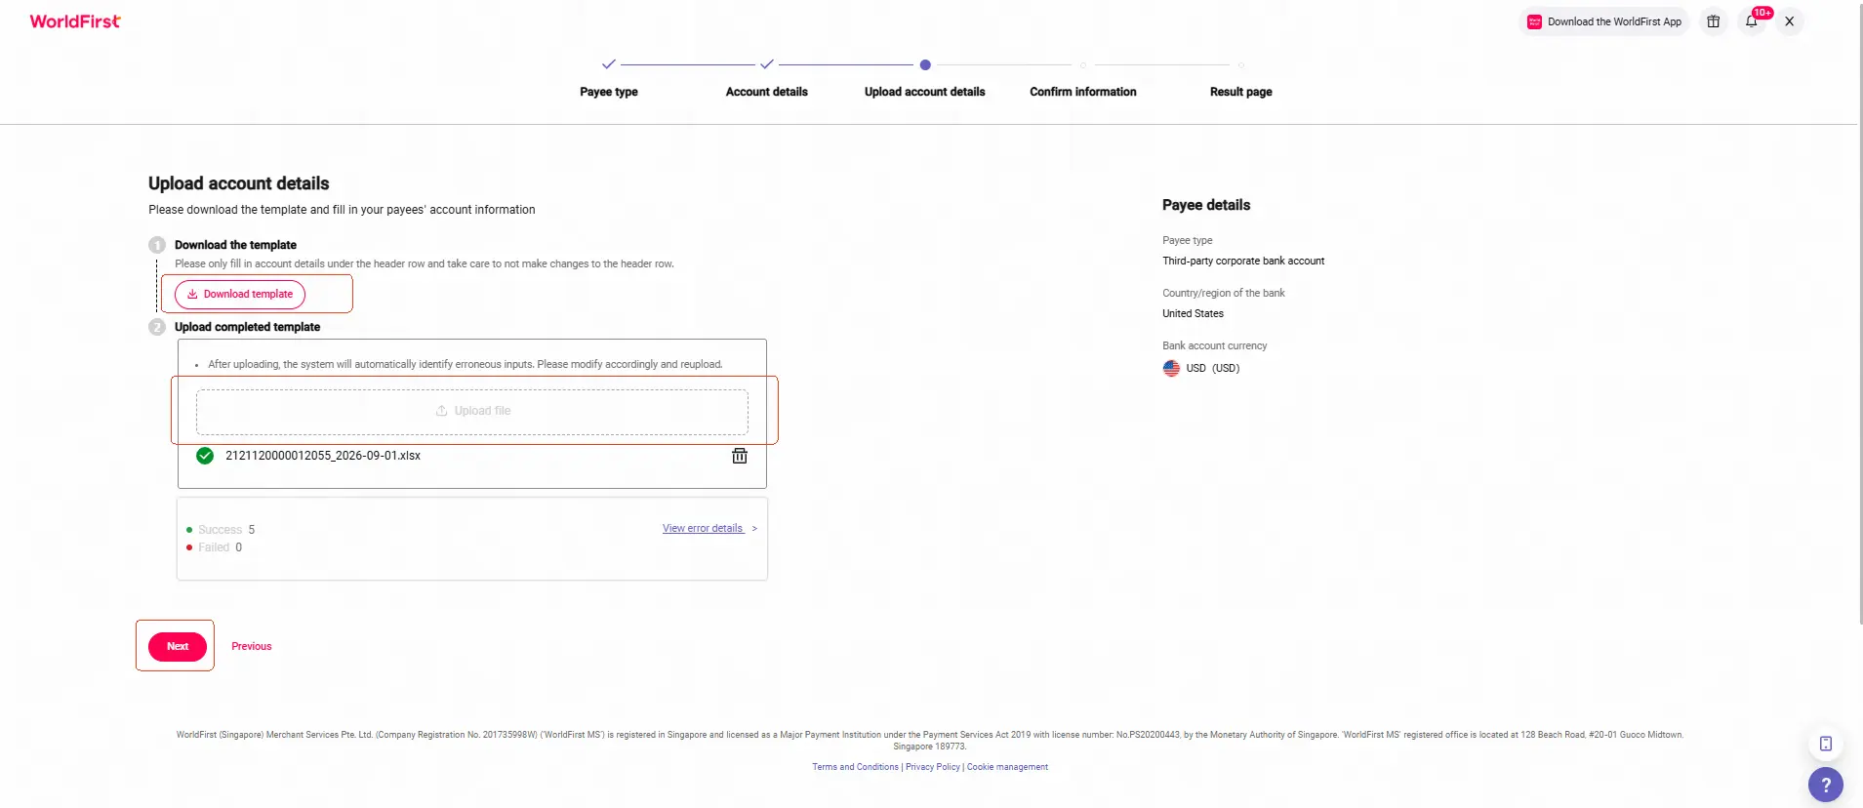
Task: Expand error details chevron arrow
Action: 754,529
